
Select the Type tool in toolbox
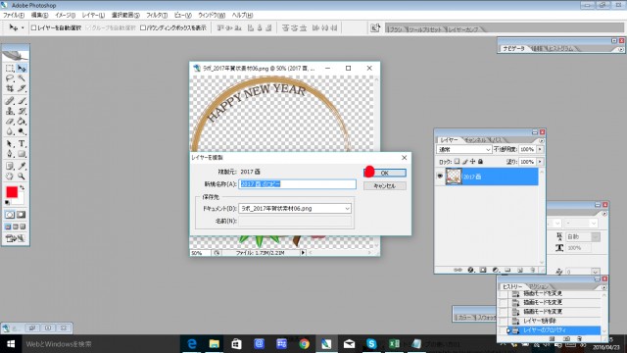pyautogui.click(x=22, y=143)
